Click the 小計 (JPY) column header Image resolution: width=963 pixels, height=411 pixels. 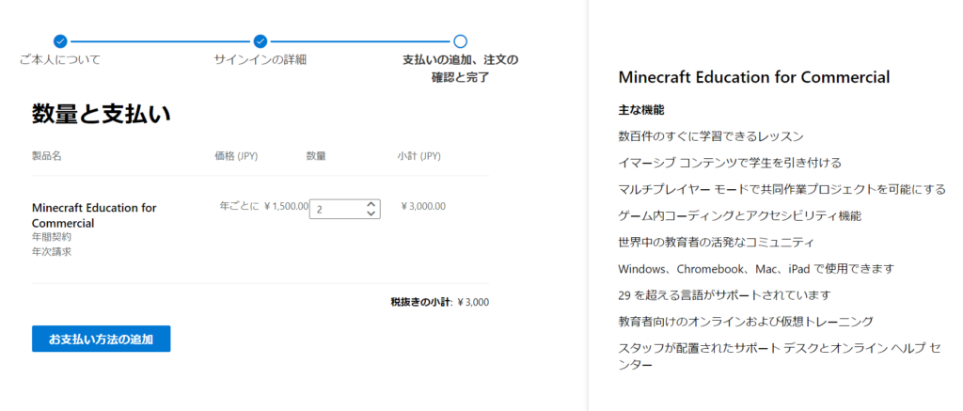418,156
